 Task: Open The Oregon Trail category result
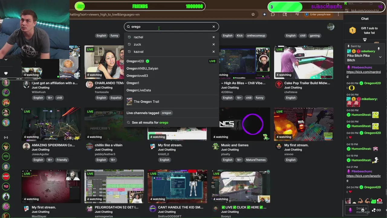pos(171,102)
